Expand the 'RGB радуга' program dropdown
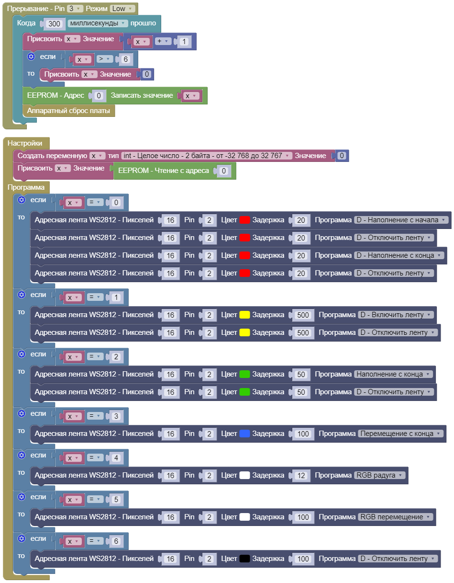 380,475
